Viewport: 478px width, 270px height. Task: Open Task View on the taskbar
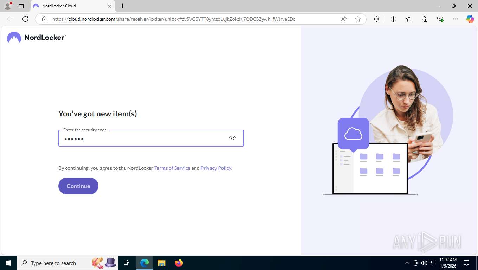pyautogui.click(x=127, y=263)
